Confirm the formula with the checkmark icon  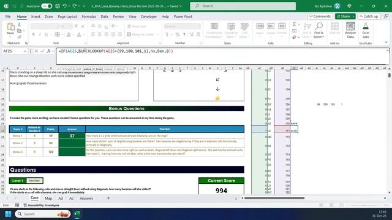[42, 51]
